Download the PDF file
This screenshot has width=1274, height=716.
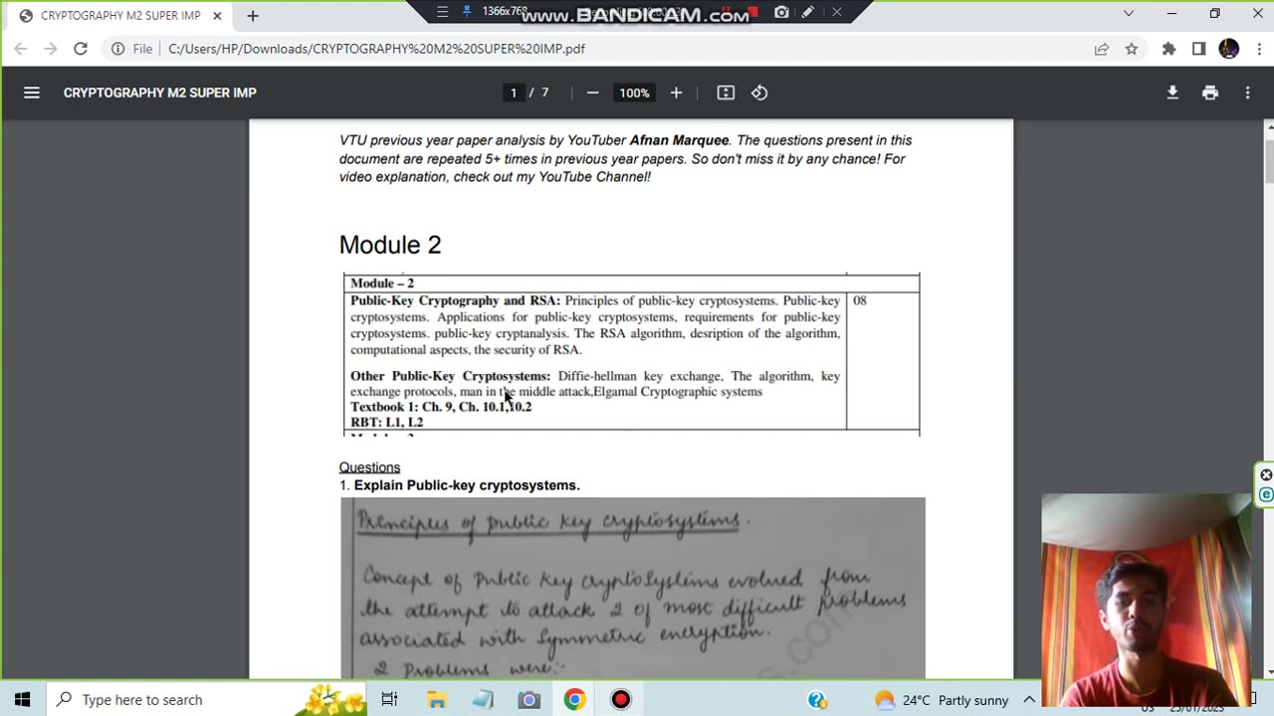(x=1172, y=92)
